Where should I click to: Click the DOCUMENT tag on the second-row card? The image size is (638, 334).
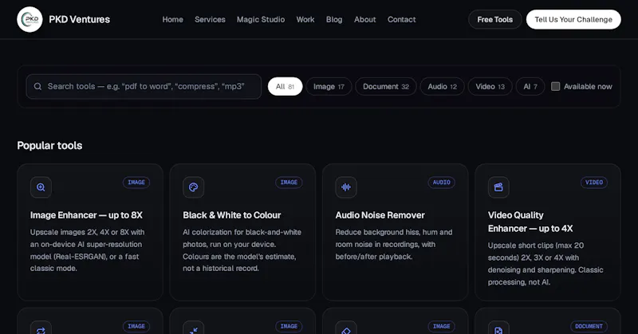pyautogui.click(x=589, y=326)
